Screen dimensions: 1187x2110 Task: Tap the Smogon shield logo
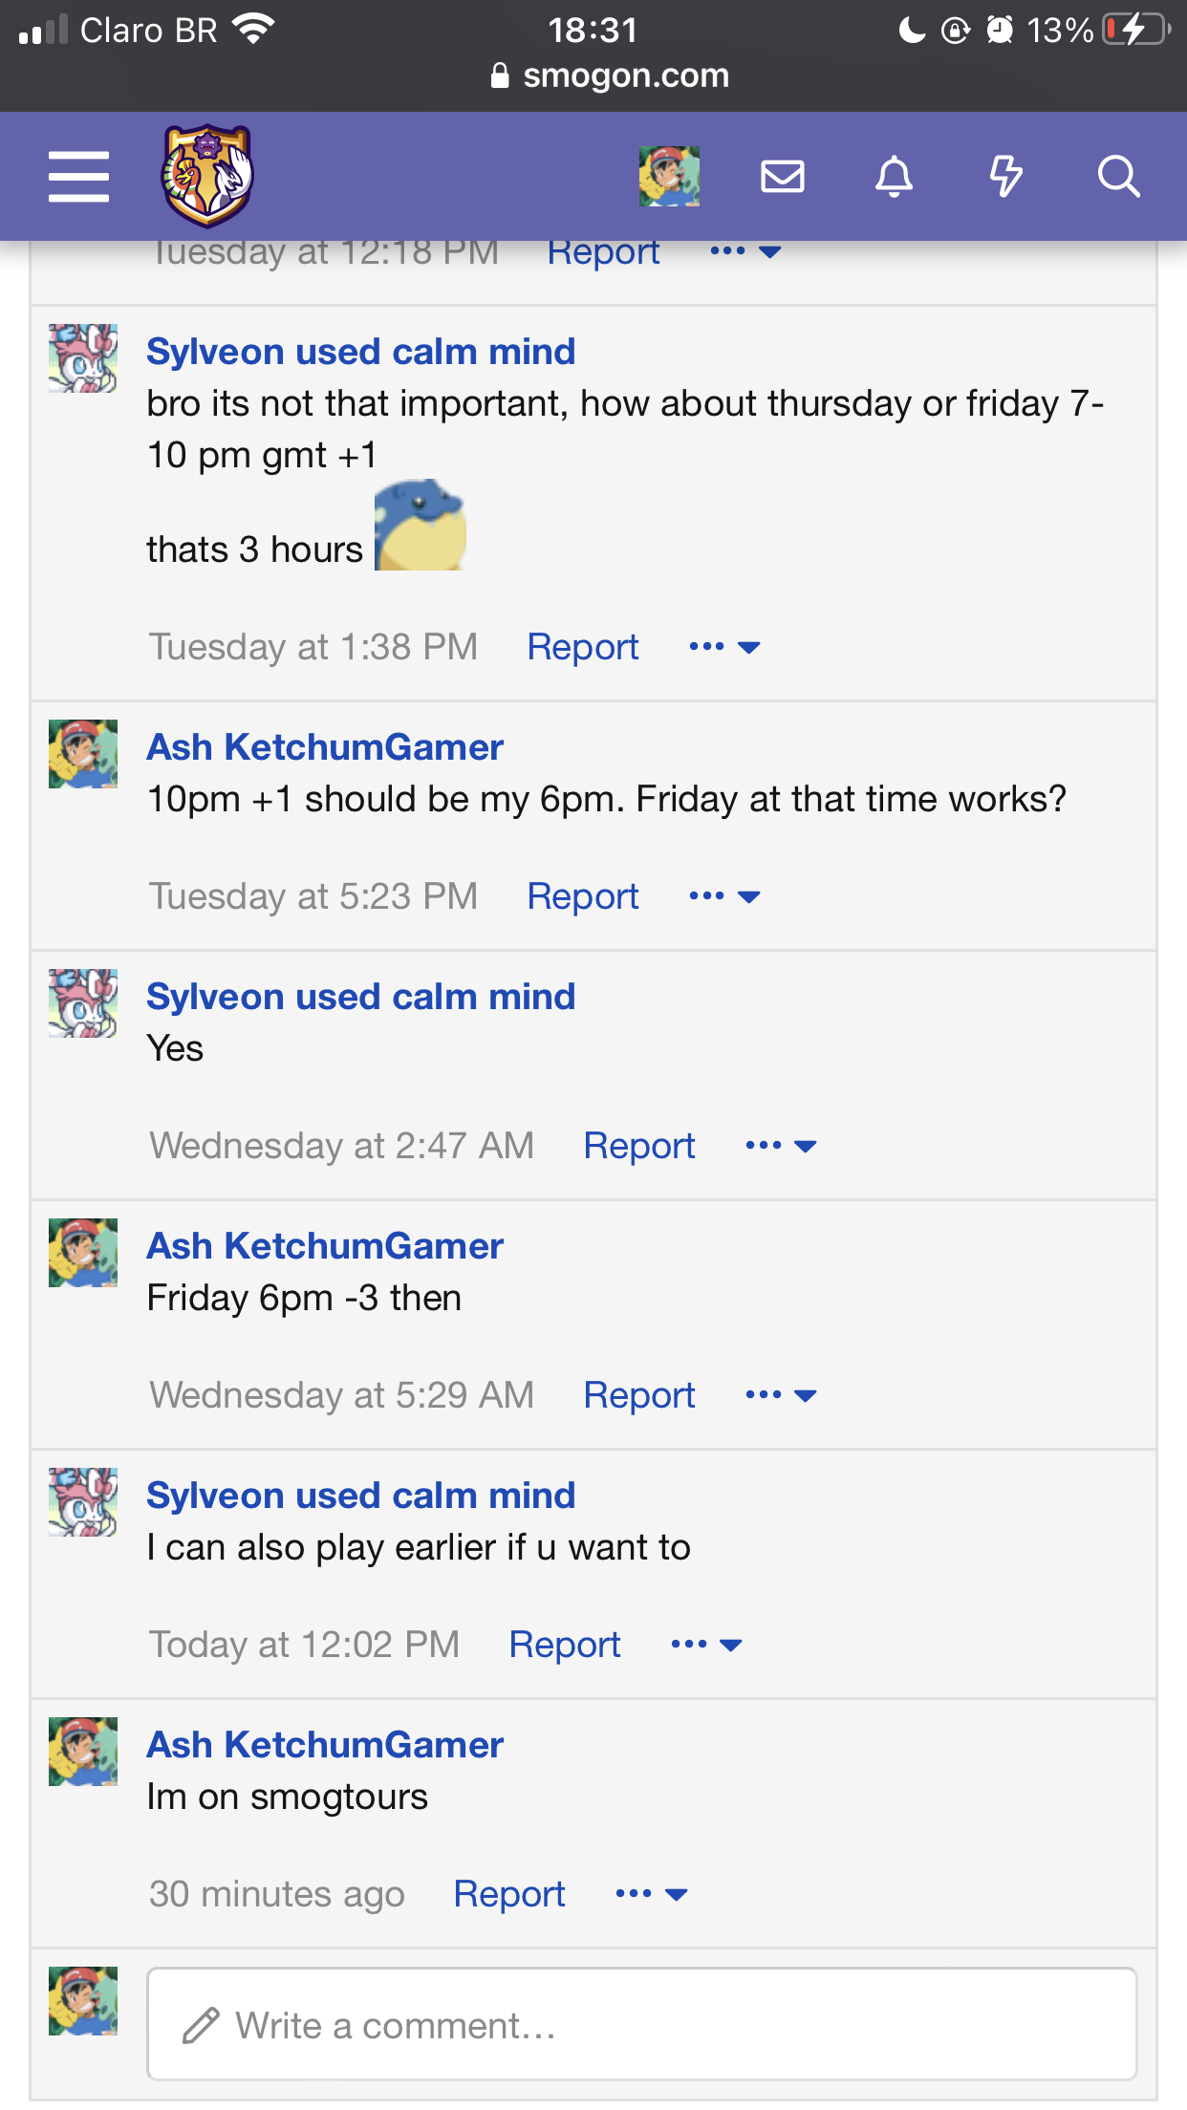(207, 176)
